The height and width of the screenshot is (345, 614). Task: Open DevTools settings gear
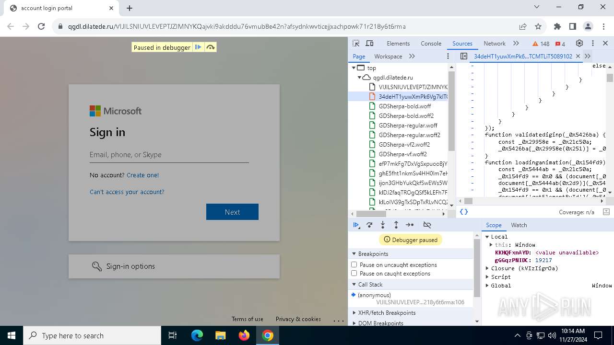coord(579,43)
